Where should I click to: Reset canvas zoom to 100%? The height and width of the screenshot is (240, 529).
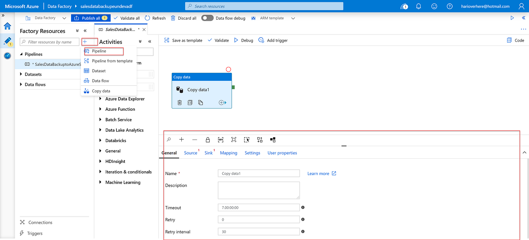point(221,139)
